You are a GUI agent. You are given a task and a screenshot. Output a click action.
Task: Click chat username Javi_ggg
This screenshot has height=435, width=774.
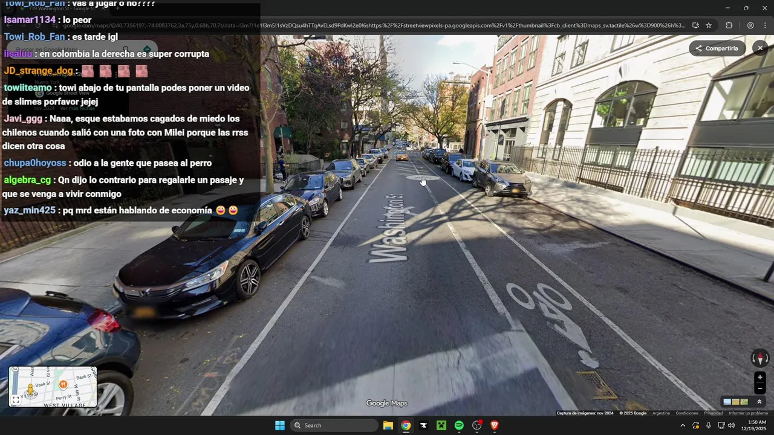click(x=23, y=119)
